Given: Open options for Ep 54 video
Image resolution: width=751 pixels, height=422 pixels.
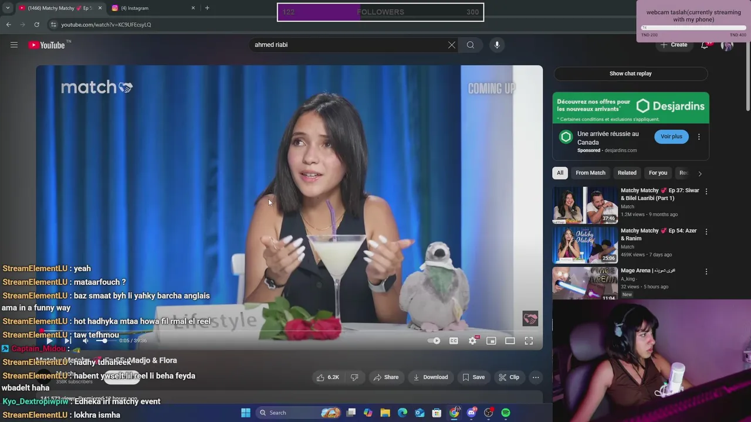Looking at the screenshot, I should [x=706, y=232].
